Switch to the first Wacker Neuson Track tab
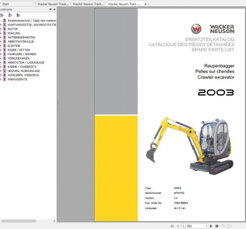This screenshot has height=229, width=246. point(53,4)
